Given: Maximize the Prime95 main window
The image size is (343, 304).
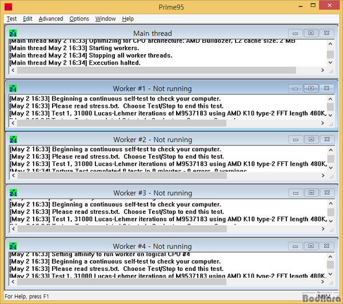Looking at the screenshot, I should [x=313, y=6].
